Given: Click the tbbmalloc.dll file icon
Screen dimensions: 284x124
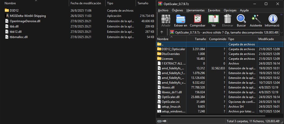Looking at the screenshot, I should coord(7,37).
